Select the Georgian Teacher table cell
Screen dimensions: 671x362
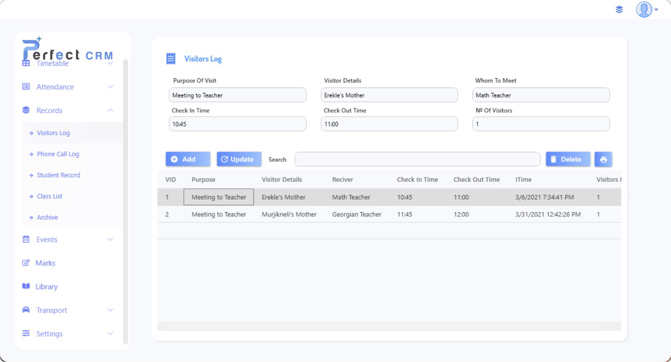point(357,214)
